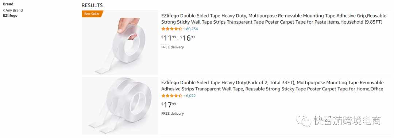View the 6,022 reviews link
Viewport: 394px width, 138px height.
point(191,96)
